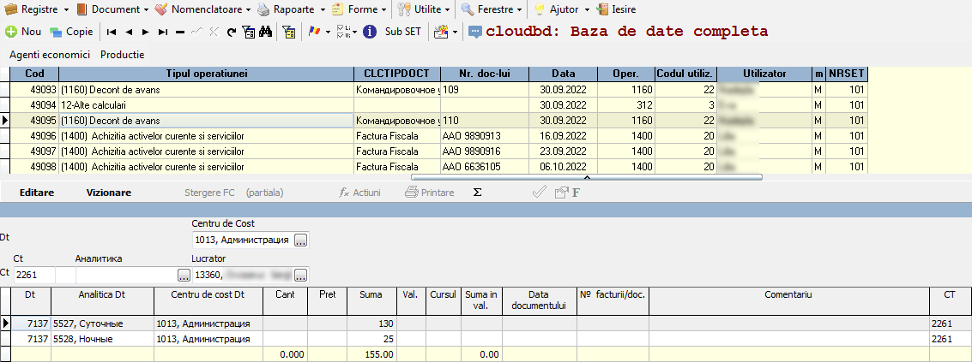Click the minus delete record icon
Viewport: 972px width, 362px height.
click(x=180, y=32)
